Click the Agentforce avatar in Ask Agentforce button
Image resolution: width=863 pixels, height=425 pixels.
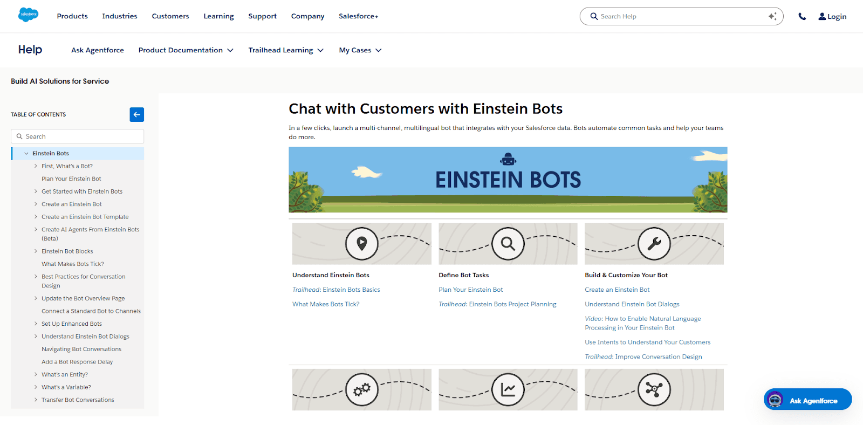pos(775,400)
